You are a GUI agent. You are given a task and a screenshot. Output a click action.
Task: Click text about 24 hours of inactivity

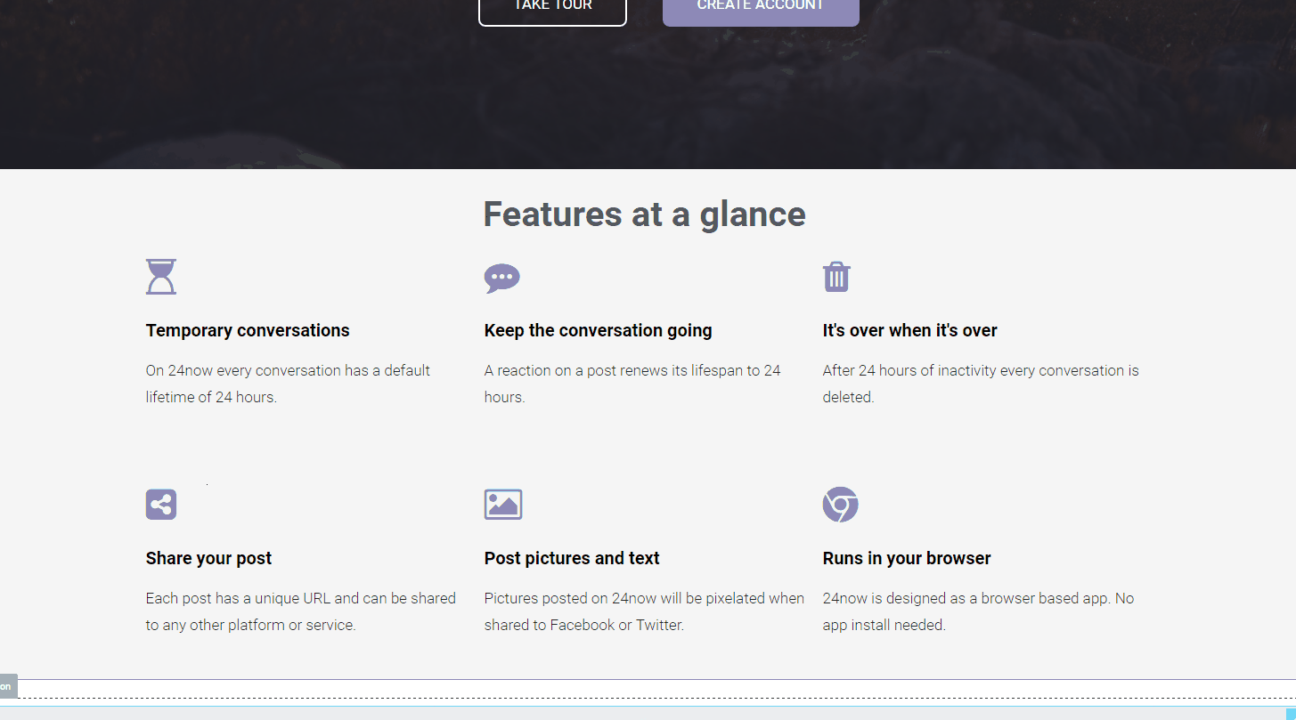pyautogui.click(x=981, y=384)
